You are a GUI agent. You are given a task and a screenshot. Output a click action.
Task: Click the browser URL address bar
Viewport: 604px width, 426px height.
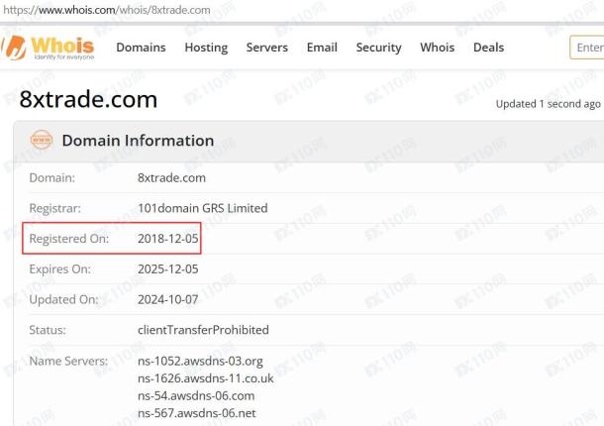click(x=107, y=10)
